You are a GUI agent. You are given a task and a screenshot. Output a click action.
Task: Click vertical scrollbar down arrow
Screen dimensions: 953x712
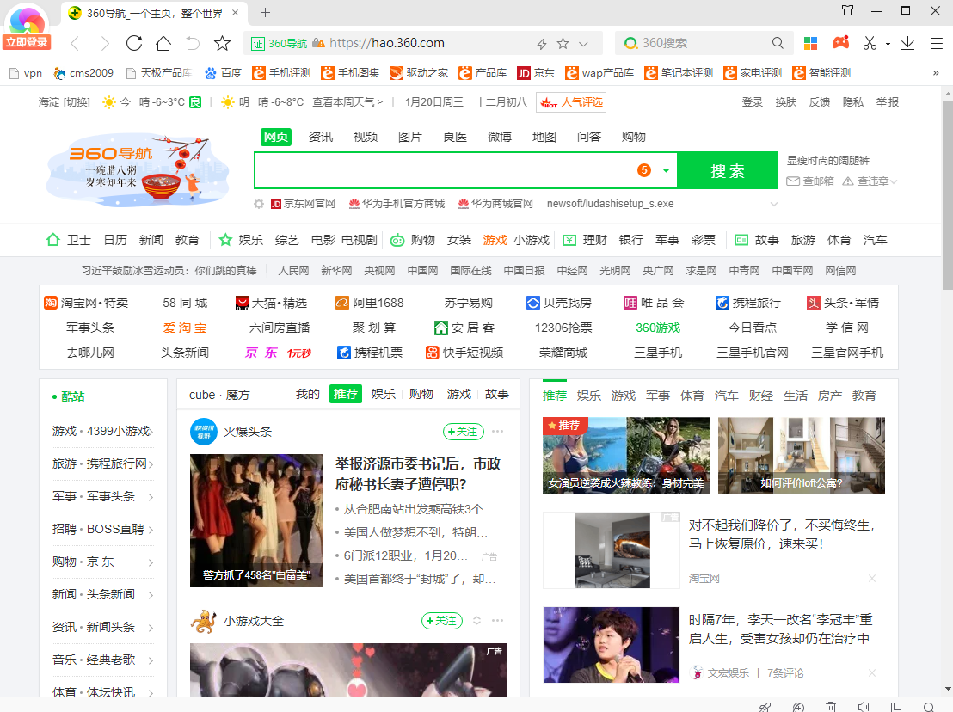948,689
